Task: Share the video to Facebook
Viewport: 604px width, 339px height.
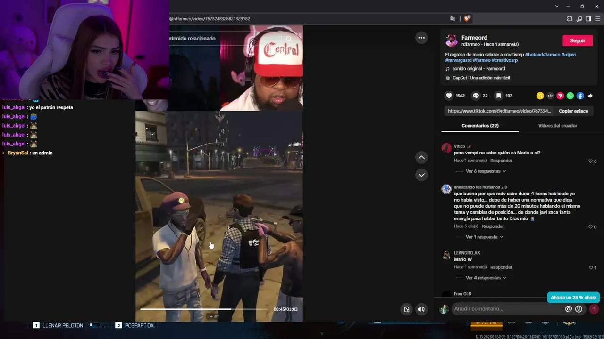Action: pyautogui.click(x=580, y=96)
